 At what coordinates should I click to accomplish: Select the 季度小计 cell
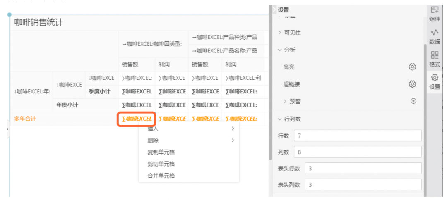[x=101, y=92]
